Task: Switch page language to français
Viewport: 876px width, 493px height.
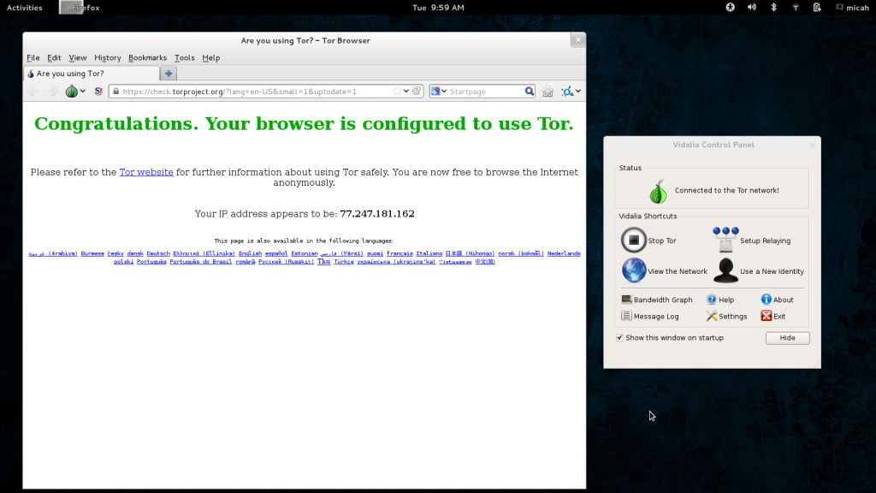Action: (x=400, y=253)
